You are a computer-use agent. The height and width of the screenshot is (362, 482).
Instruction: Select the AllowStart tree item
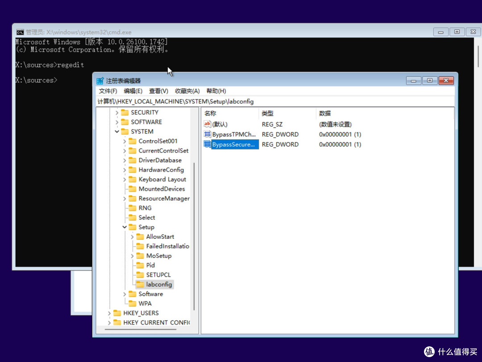click(160, 237)
